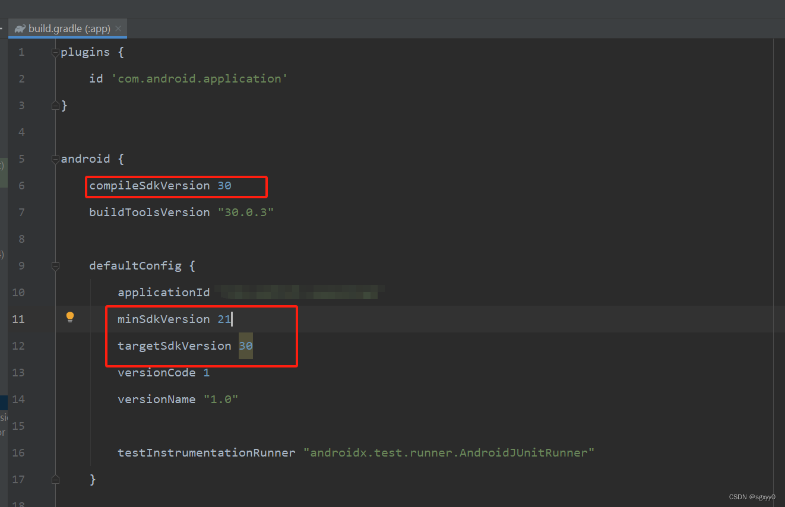Click the folding marker beside plugins block
The height and width of the screenshot is (507, 785).
pos(55,52)
